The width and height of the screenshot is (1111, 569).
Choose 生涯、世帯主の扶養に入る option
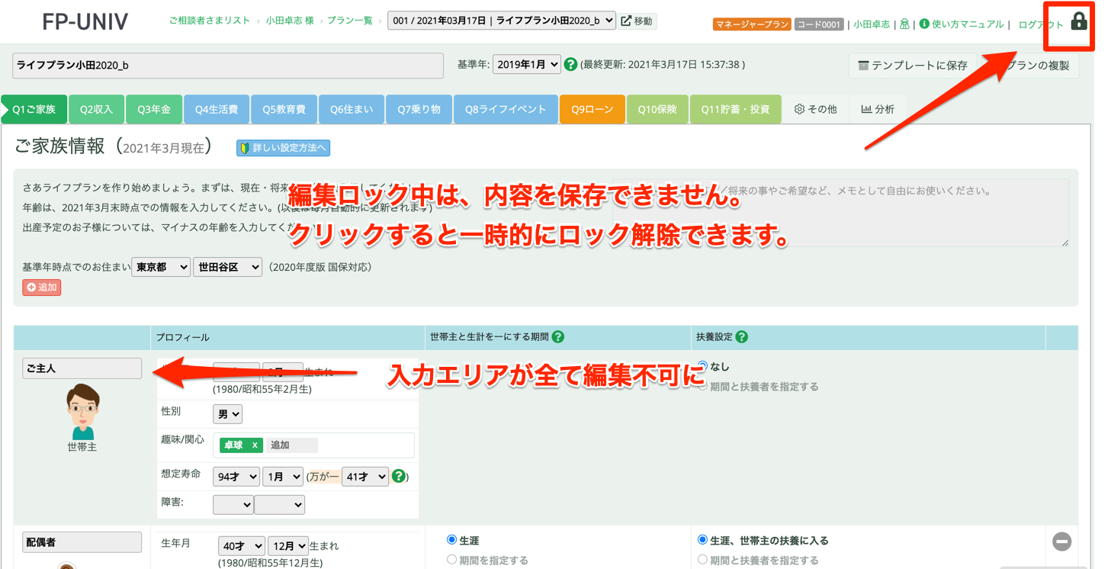(x=703, y=539)
